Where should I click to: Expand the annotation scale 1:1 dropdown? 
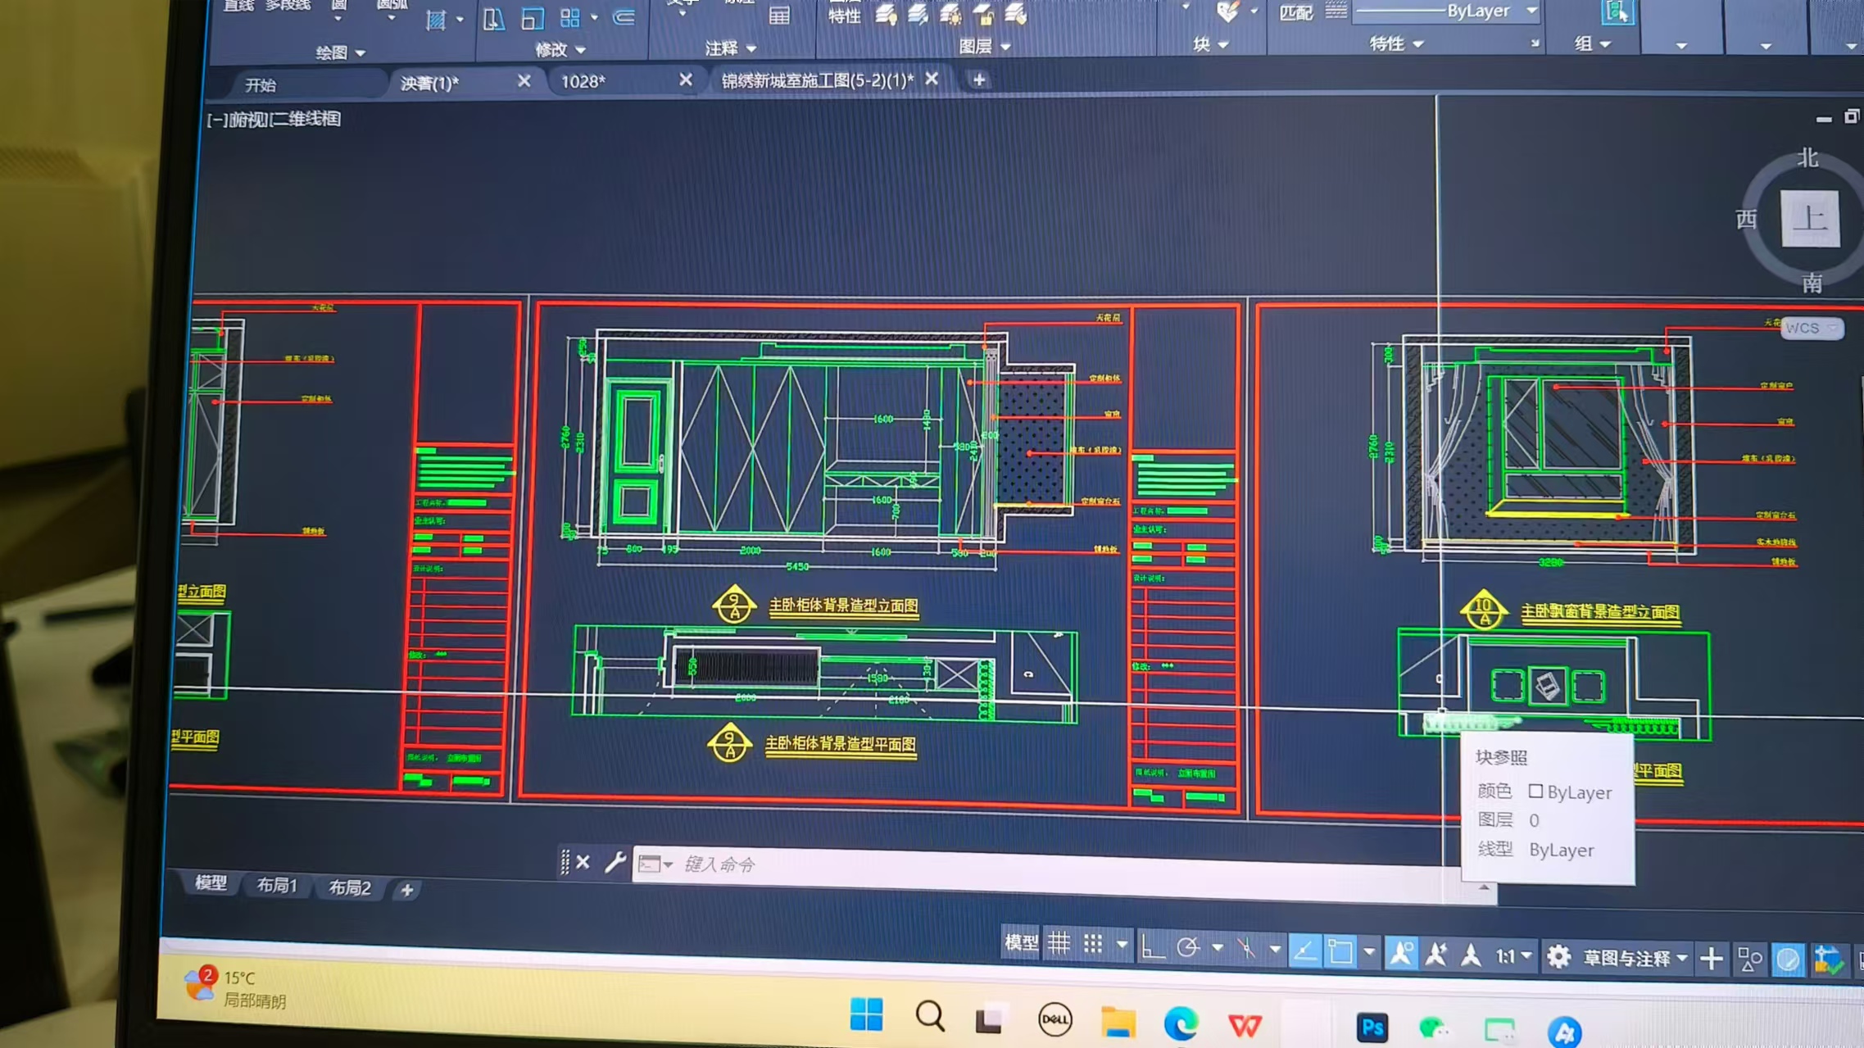[1526, 956]
